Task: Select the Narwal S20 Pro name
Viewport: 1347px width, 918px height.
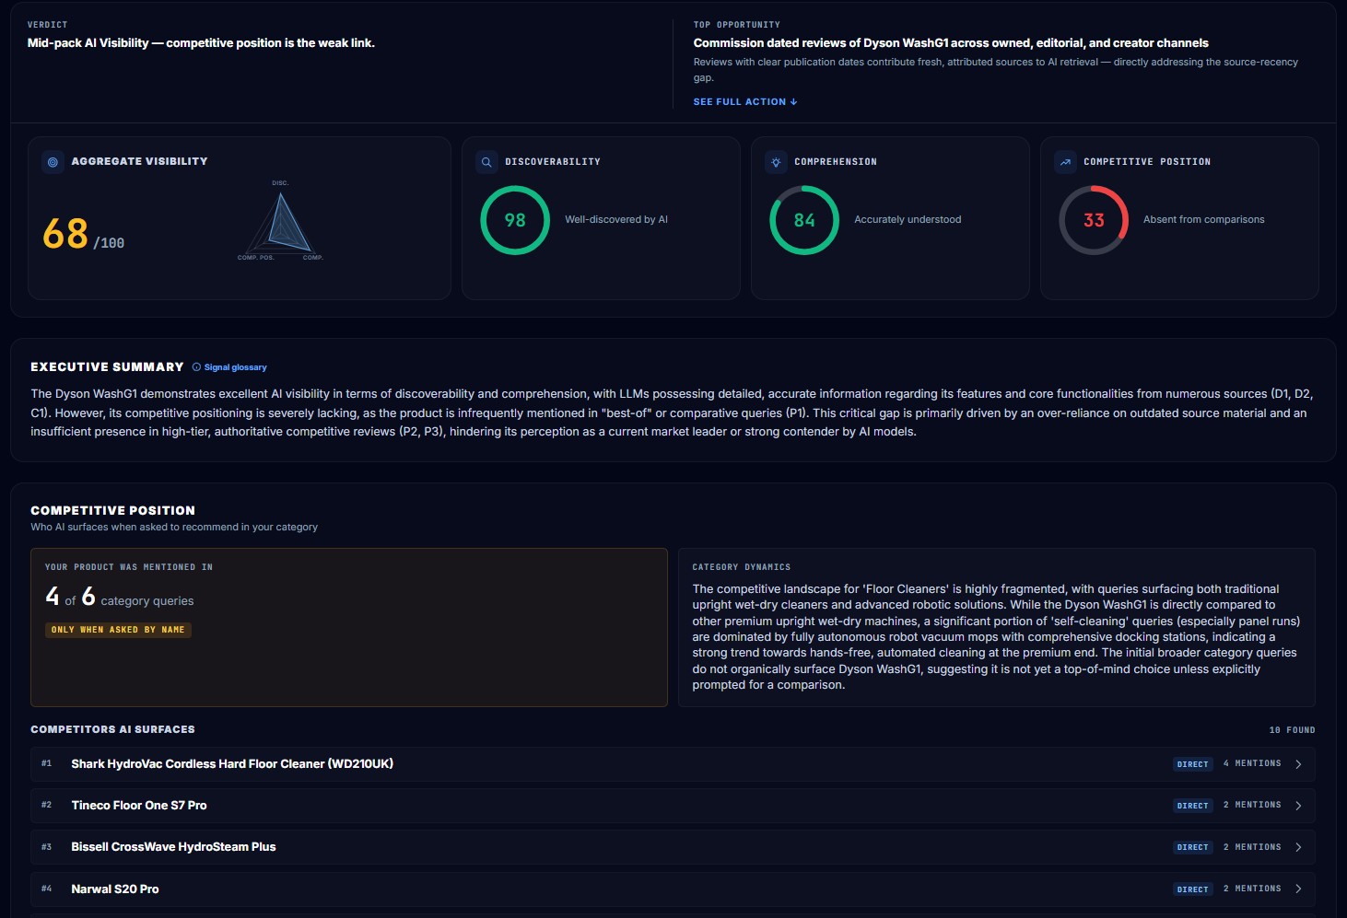Action: 115,889
